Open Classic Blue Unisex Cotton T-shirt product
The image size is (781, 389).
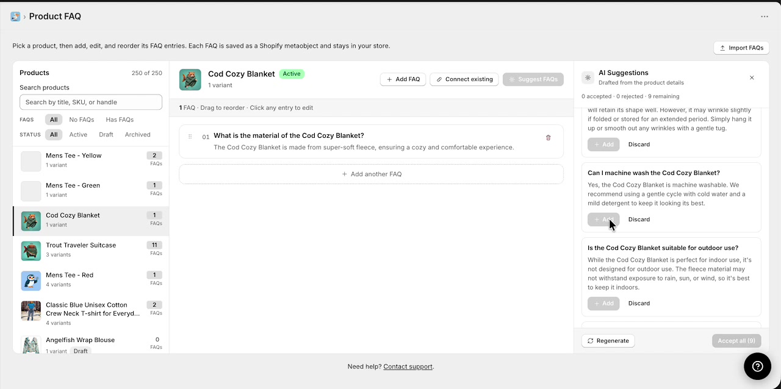91,313
